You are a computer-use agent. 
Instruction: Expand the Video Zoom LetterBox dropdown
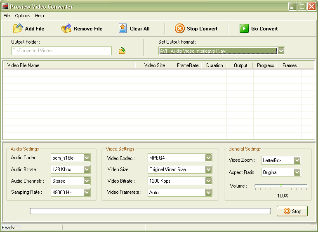pyautogui.click(x=297, y=160)
